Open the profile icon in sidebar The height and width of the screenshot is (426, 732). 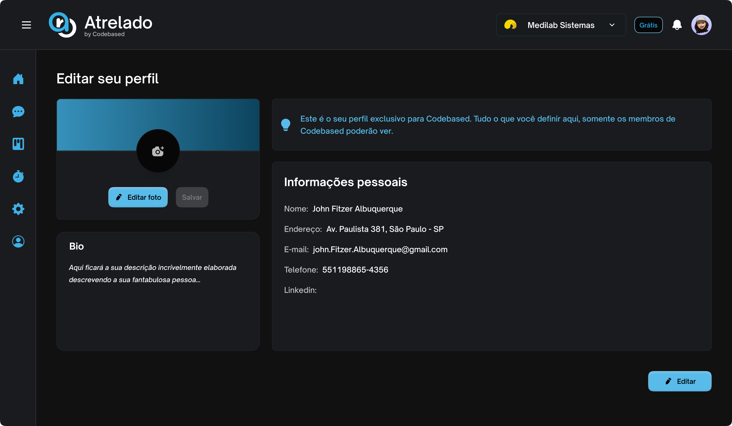pos(18,241)
